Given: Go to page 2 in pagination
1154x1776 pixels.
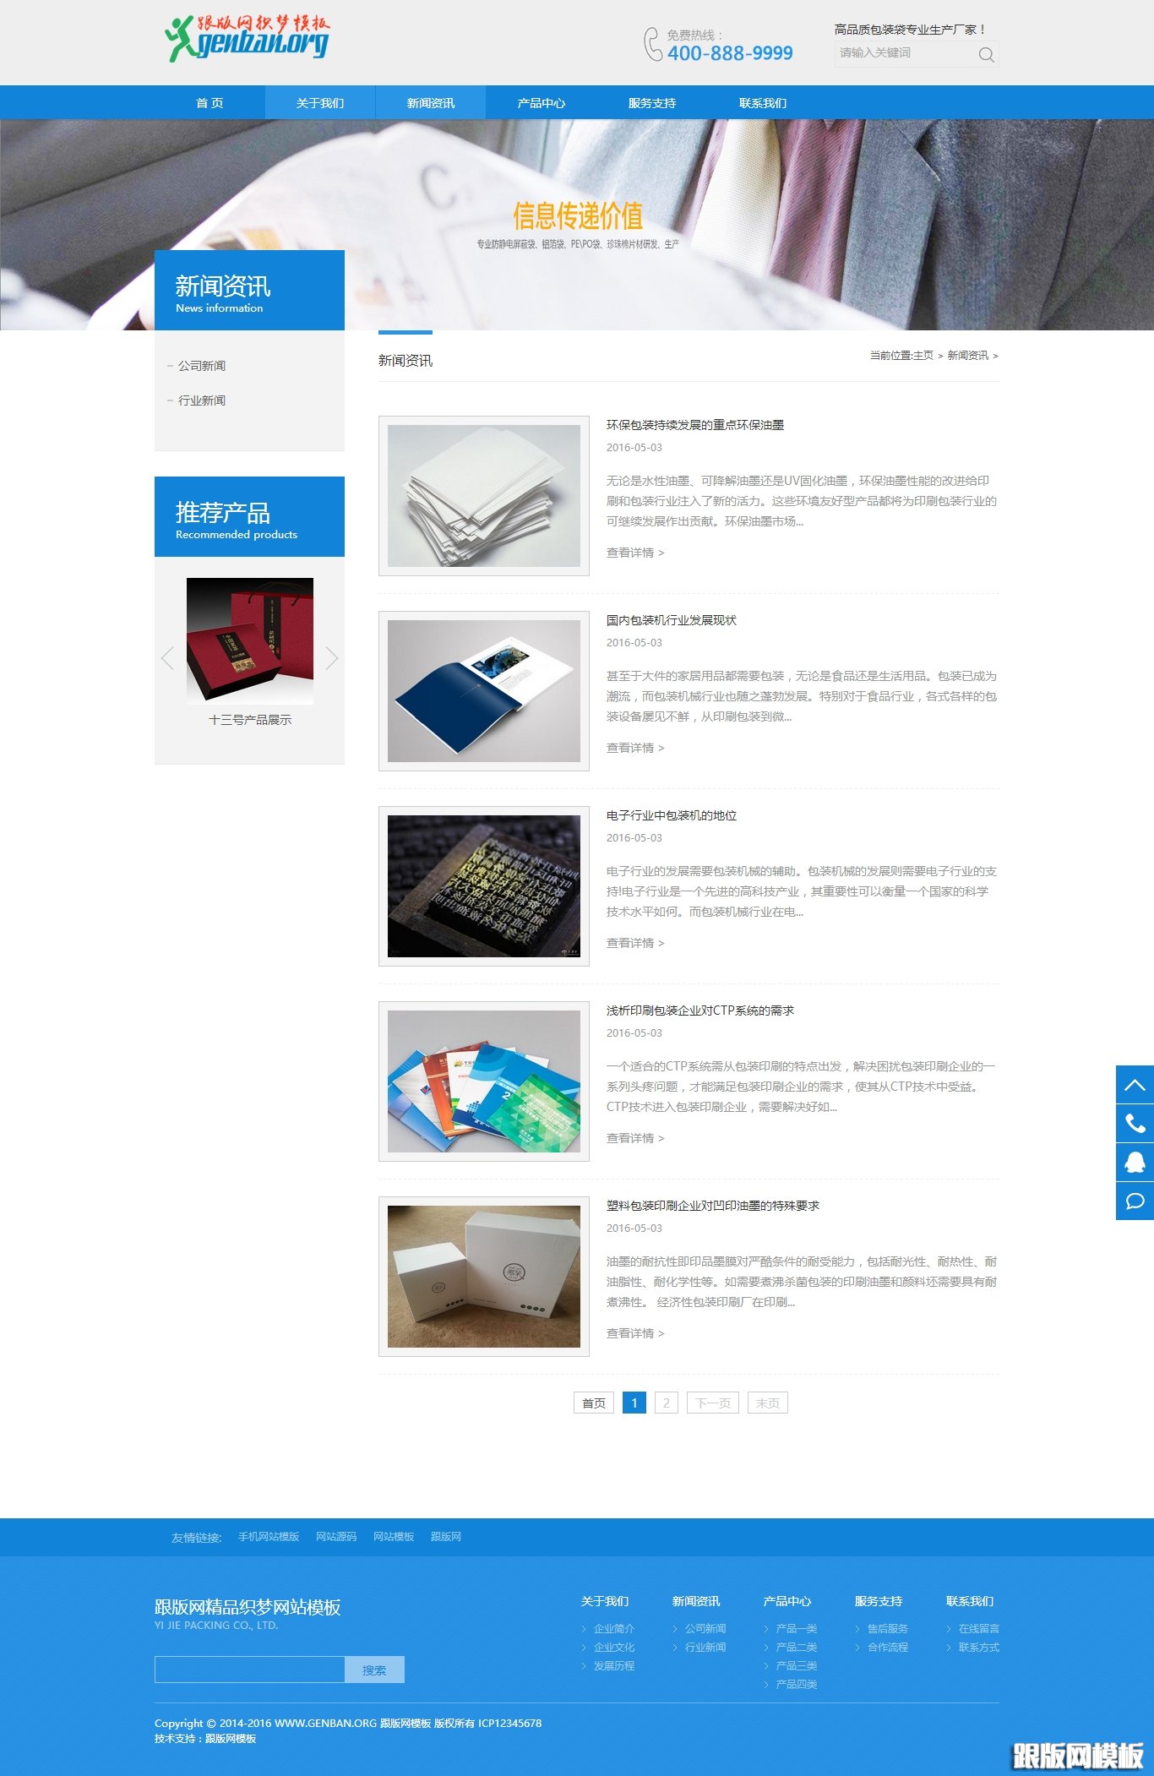Looking at the screenshot, I should 667,1403.
